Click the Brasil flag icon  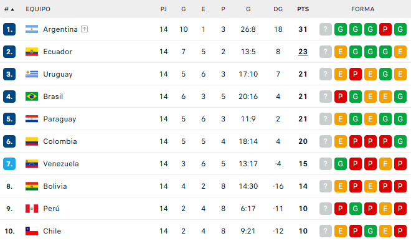pyautogui.click(x=32, y=97)
